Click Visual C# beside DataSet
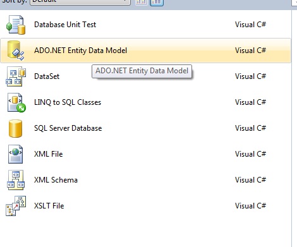Screen dimensions: 297x247 click(250, 76)
